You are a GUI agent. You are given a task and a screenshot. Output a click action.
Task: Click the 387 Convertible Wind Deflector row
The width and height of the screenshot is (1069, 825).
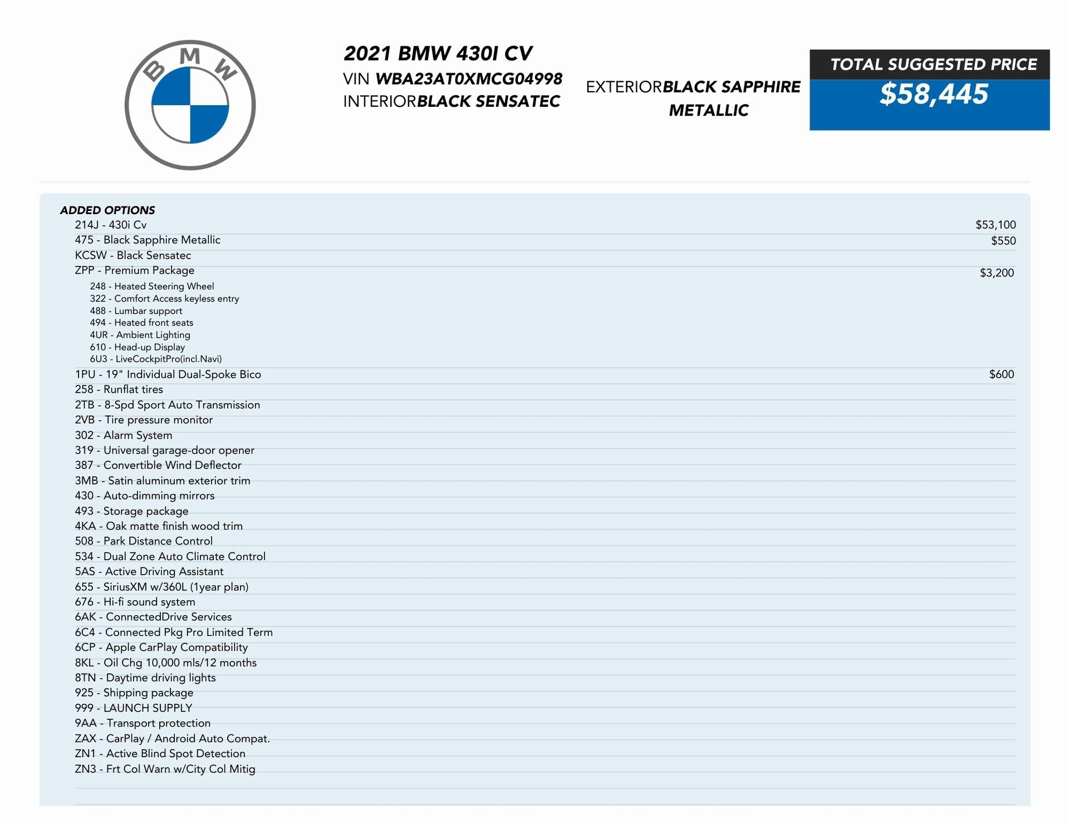pos(158,465)
